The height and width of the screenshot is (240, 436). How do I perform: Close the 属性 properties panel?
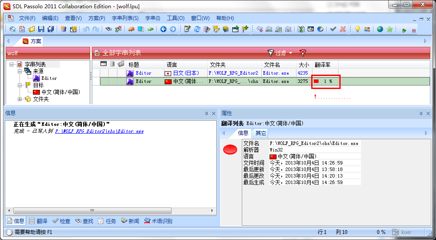(x=428, y=113)
